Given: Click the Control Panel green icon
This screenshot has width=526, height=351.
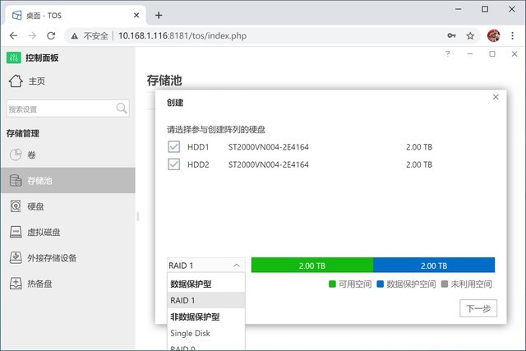Looking at the screenshot, I should tap(13, 58).
